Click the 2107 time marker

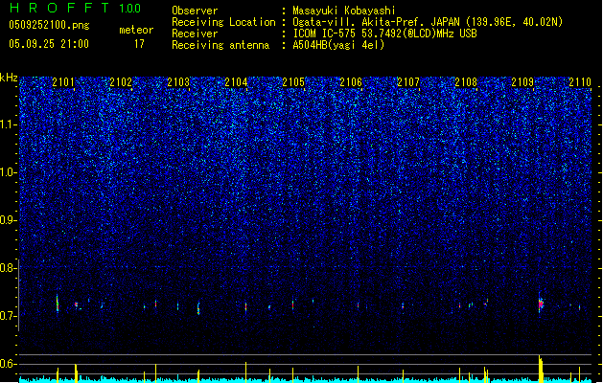pyautogui.click(x=408, y=82)
